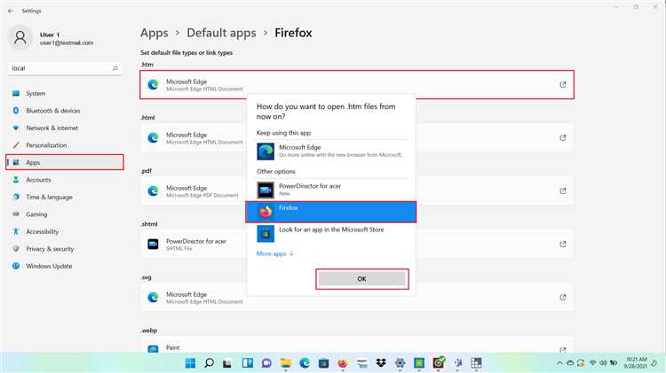Click the Edge icon in the .pdf row
The height and width of the screenshot is (373, 666).
(153, 191)
